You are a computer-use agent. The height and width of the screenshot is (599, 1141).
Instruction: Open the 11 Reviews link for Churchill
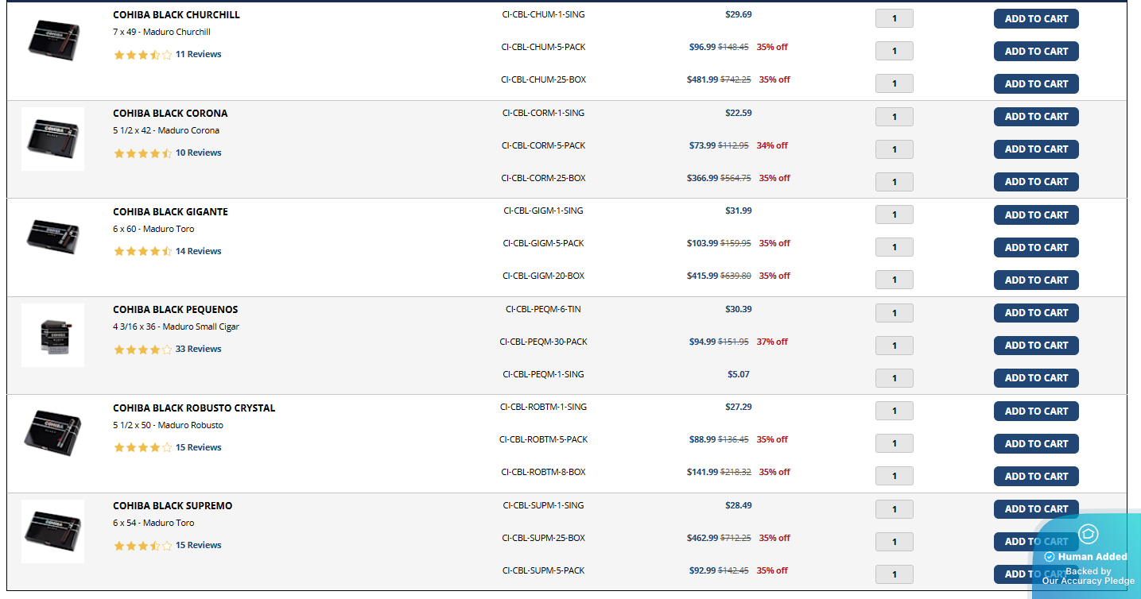pyautogui.click(x=198, y=54)
